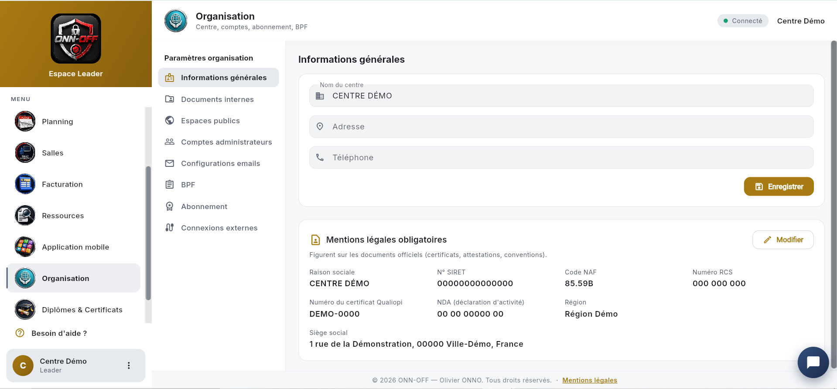The image size is (837, 389).
Task: Click the Organisation header globe icon
Action: (x=176, y=21)
